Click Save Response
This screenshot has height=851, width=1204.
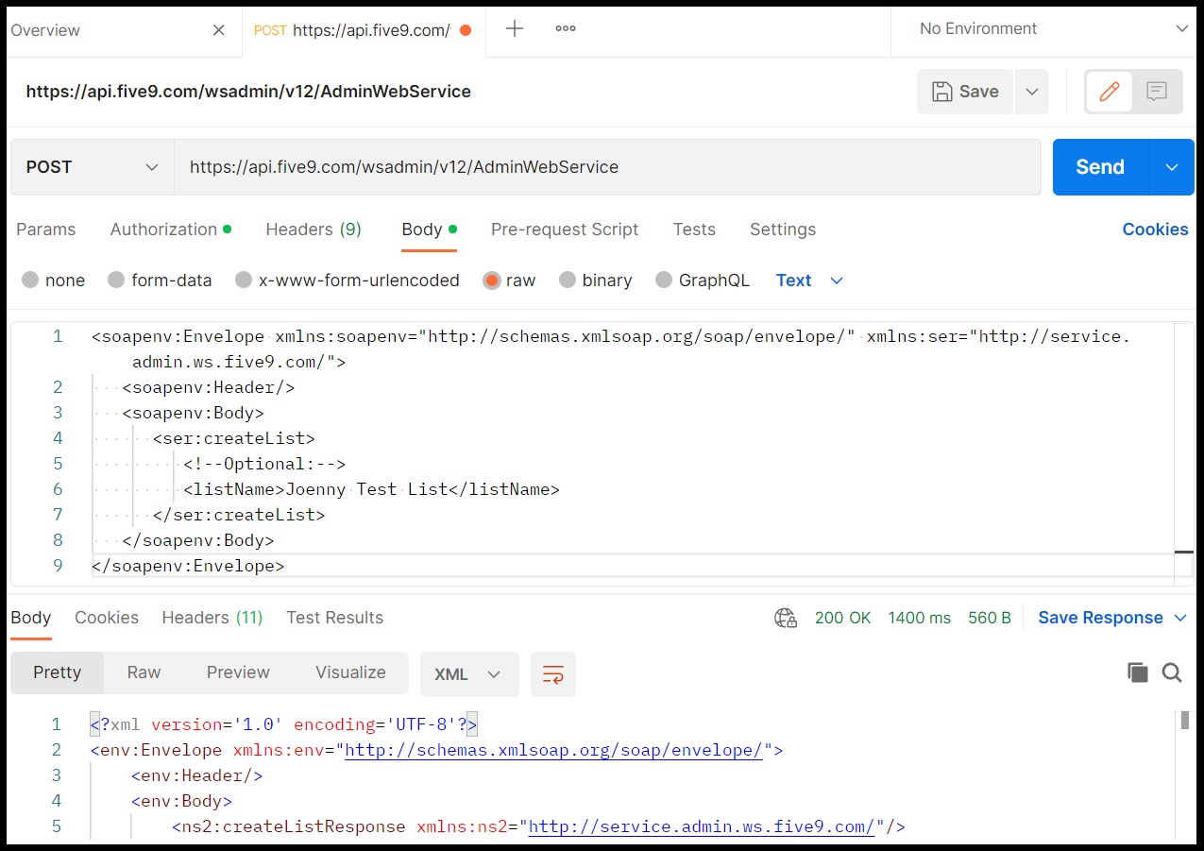(x=1100, y=618)
